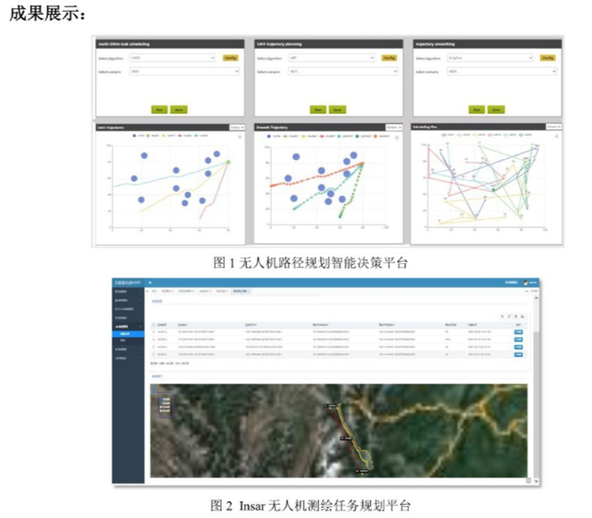Viewport: 592px width, 518px height.
Task: Toggle the first blue legend marker in Smooth Trajectory
Action: (269, 136)
